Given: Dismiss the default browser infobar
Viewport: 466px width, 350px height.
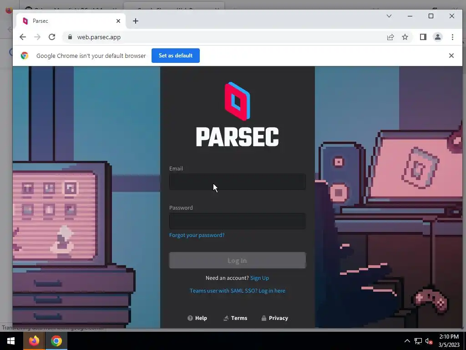Looking at the screenshot, I should click(451, 56).
